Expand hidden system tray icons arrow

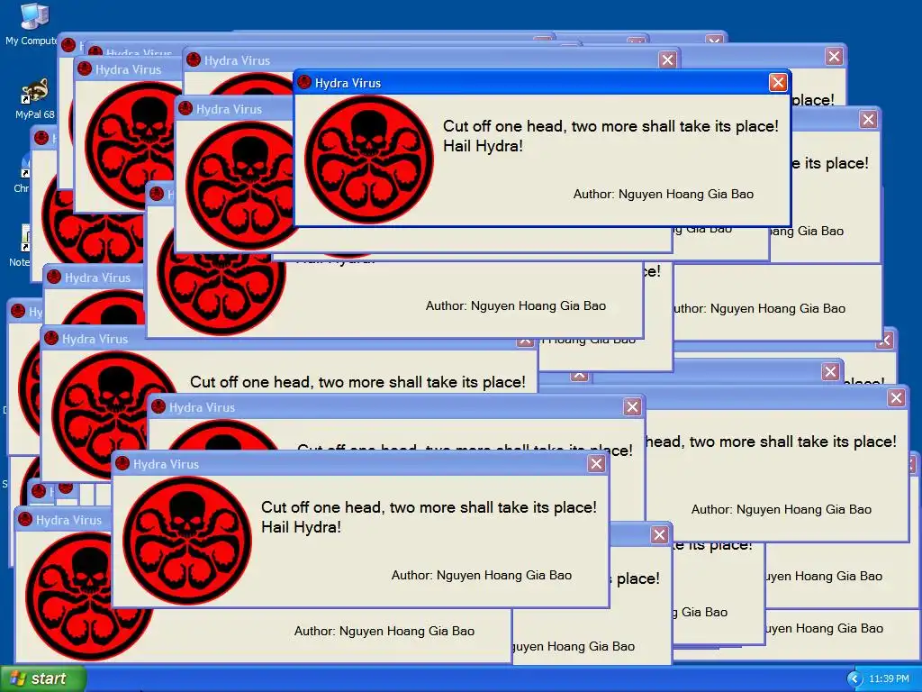pos(854,679)
